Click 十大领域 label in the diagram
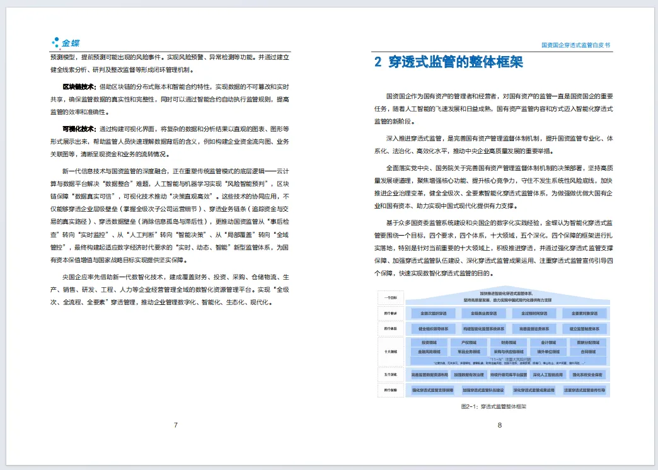The image size is (658, 470). 391,352
